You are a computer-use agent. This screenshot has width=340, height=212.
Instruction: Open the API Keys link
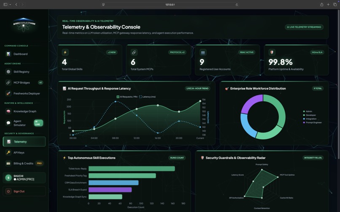(24, 153)
